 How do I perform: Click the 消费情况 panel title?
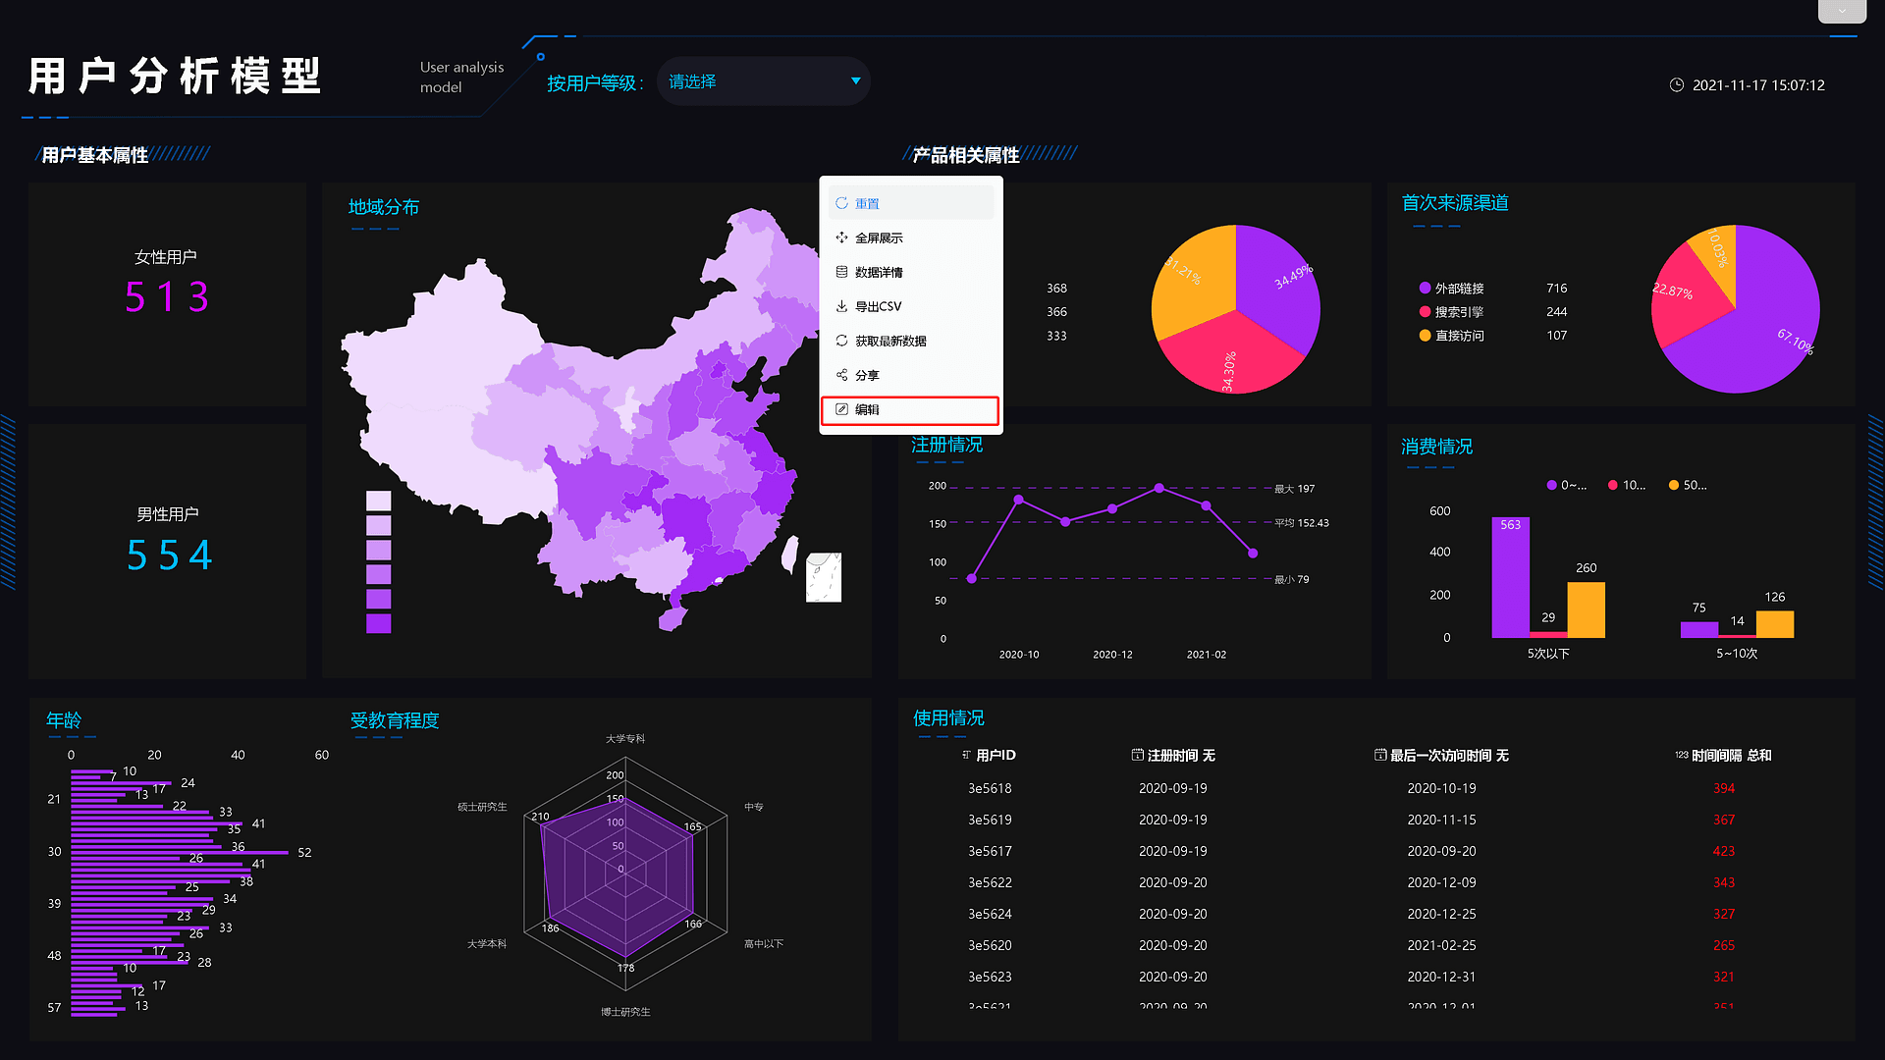pyautogui.click(x=1437, y=447)
